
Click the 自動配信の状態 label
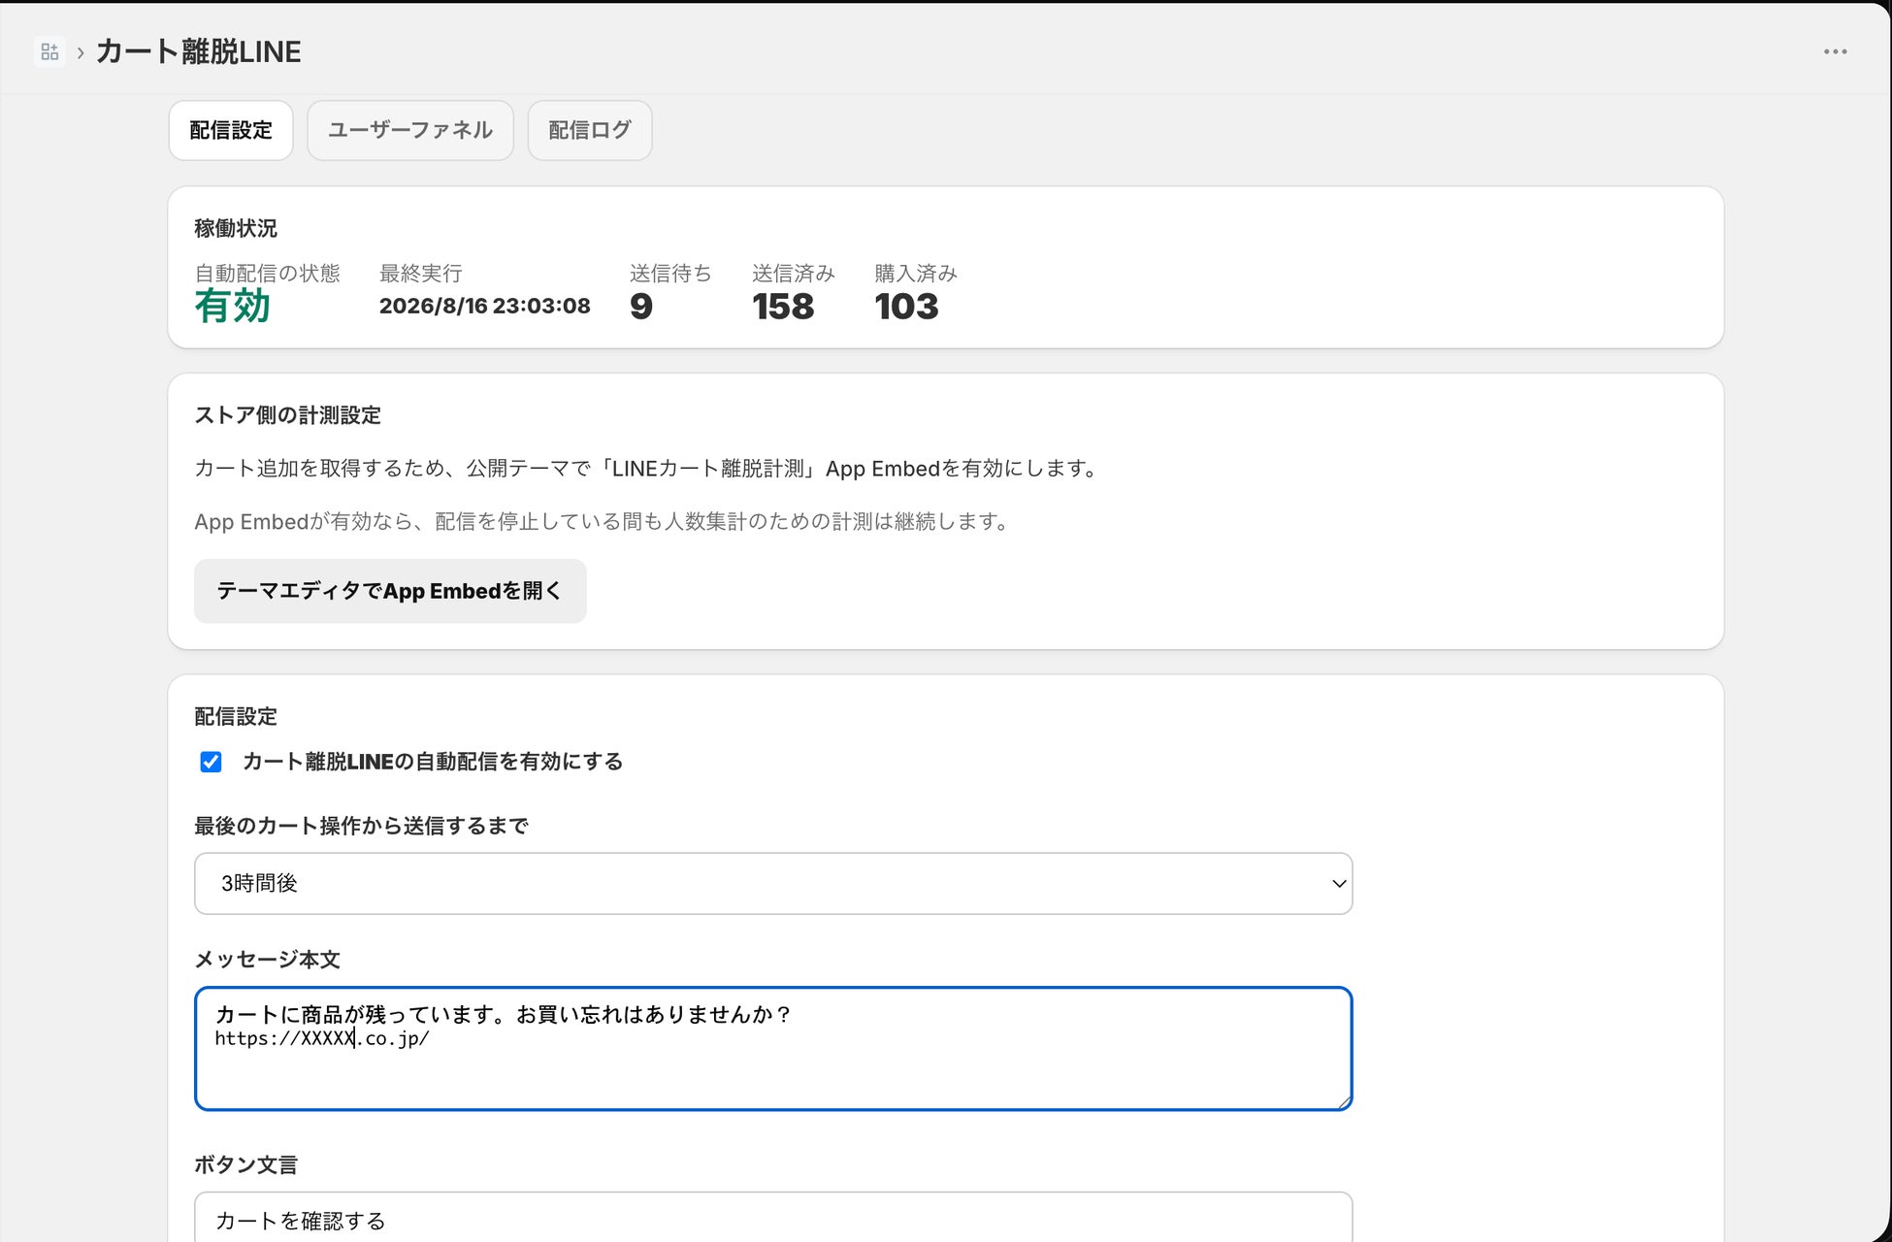click(x=267, y=274)
